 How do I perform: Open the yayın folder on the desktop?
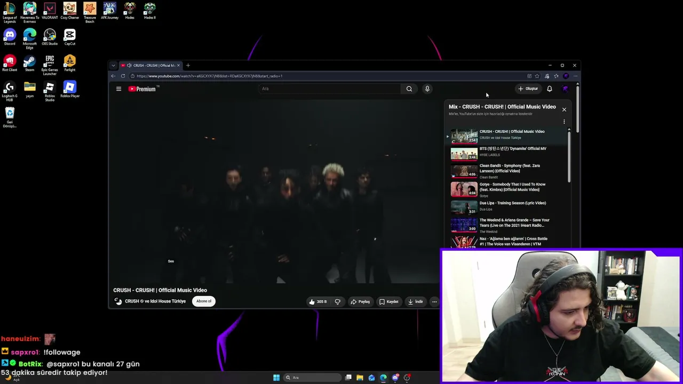click(29, 90)
